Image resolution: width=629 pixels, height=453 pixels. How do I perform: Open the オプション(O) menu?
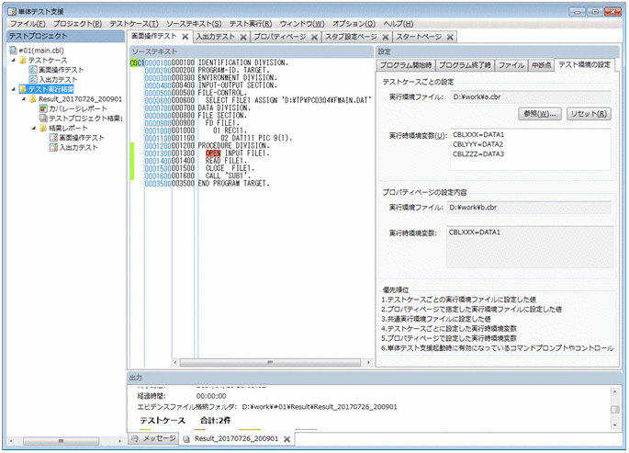[354, 24]
